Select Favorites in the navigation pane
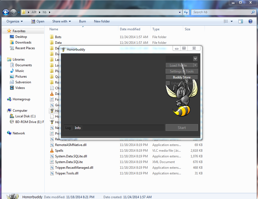 19,31
